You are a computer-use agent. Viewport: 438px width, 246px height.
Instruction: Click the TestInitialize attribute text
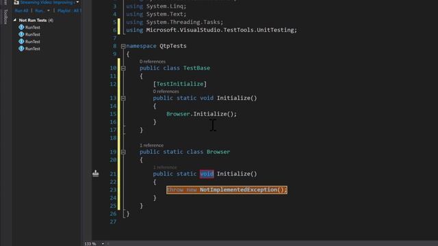click(x=180, y=84)
